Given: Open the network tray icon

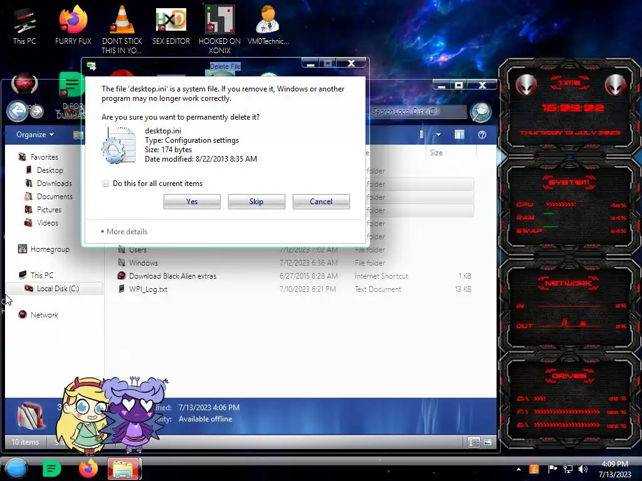Looking at the screenshot, I should 568,469.
